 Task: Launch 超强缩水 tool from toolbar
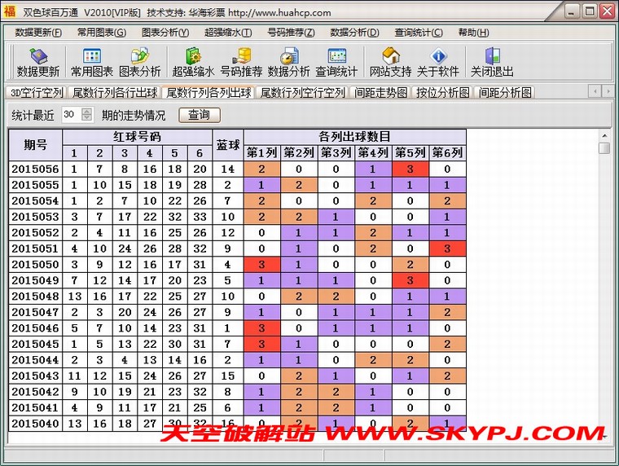193,62
